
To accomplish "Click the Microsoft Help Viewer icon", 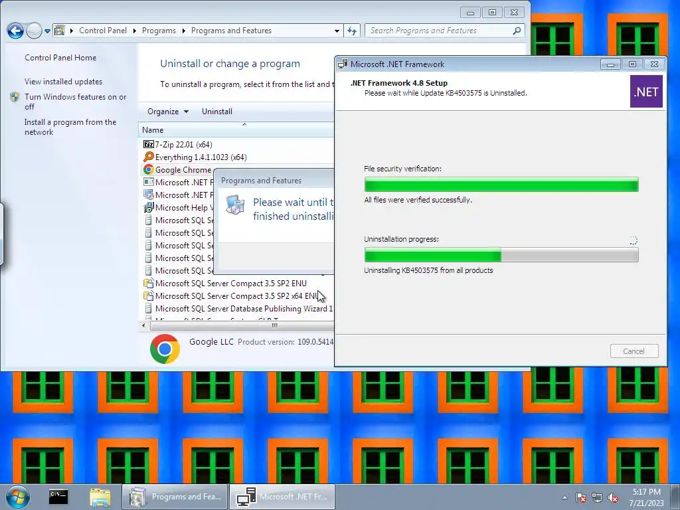I will point(148,207).
